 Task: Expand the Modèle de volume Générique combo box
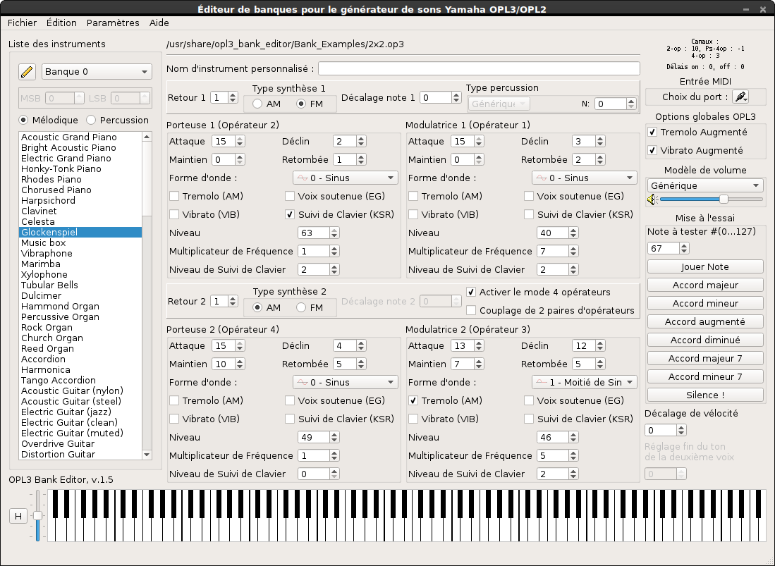pos(704,185)
